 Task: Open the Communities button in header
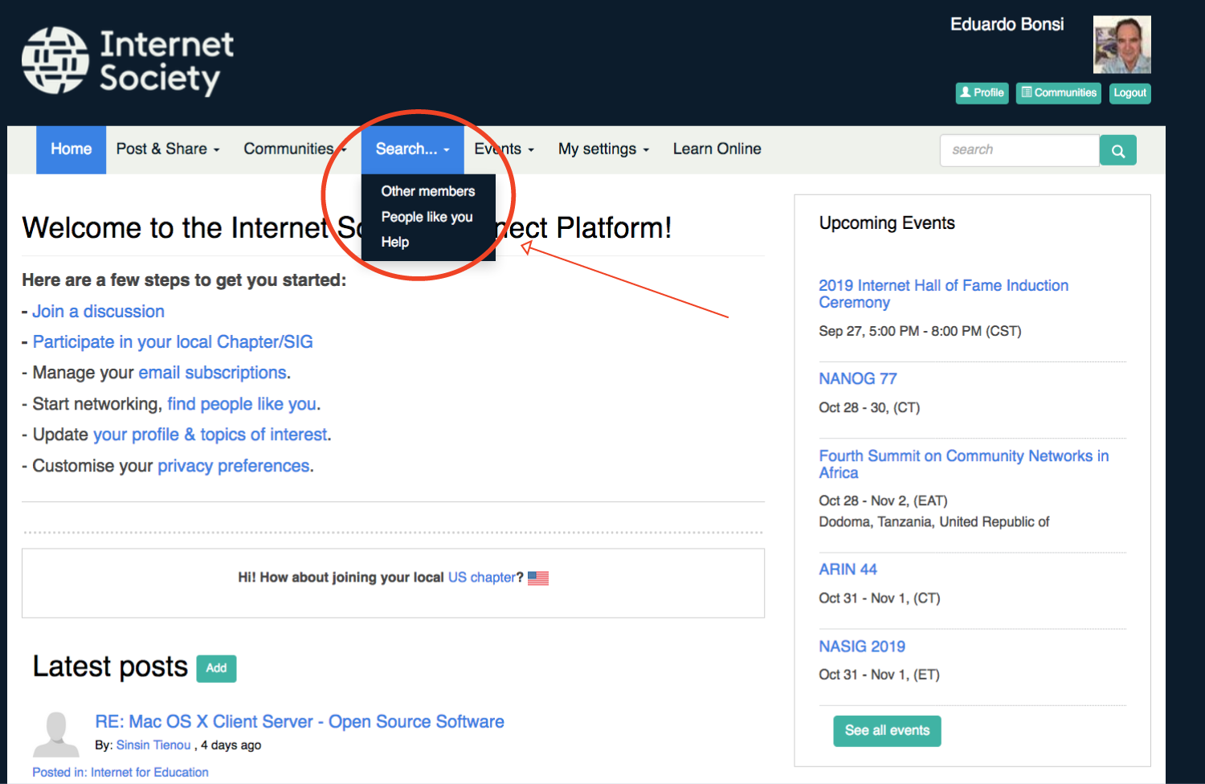click(x=1058, y=93)
